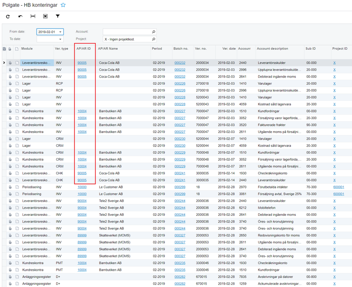Expand the To date dropdown arrow
The image size is (352, 287).
point(60,39)
